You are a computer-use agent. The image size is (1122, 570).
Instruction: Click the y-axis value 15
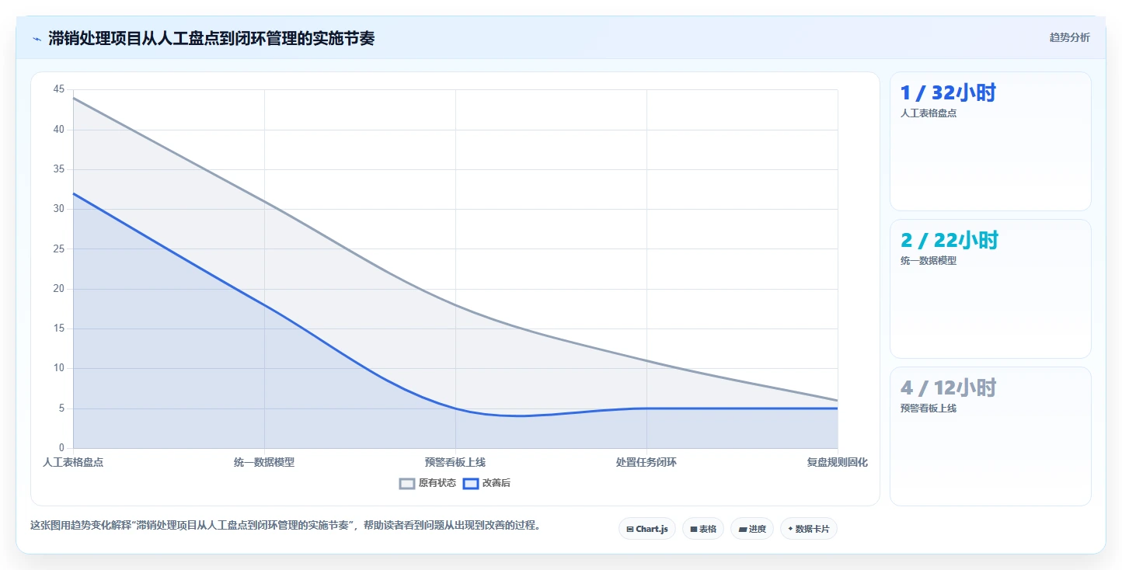59,328
